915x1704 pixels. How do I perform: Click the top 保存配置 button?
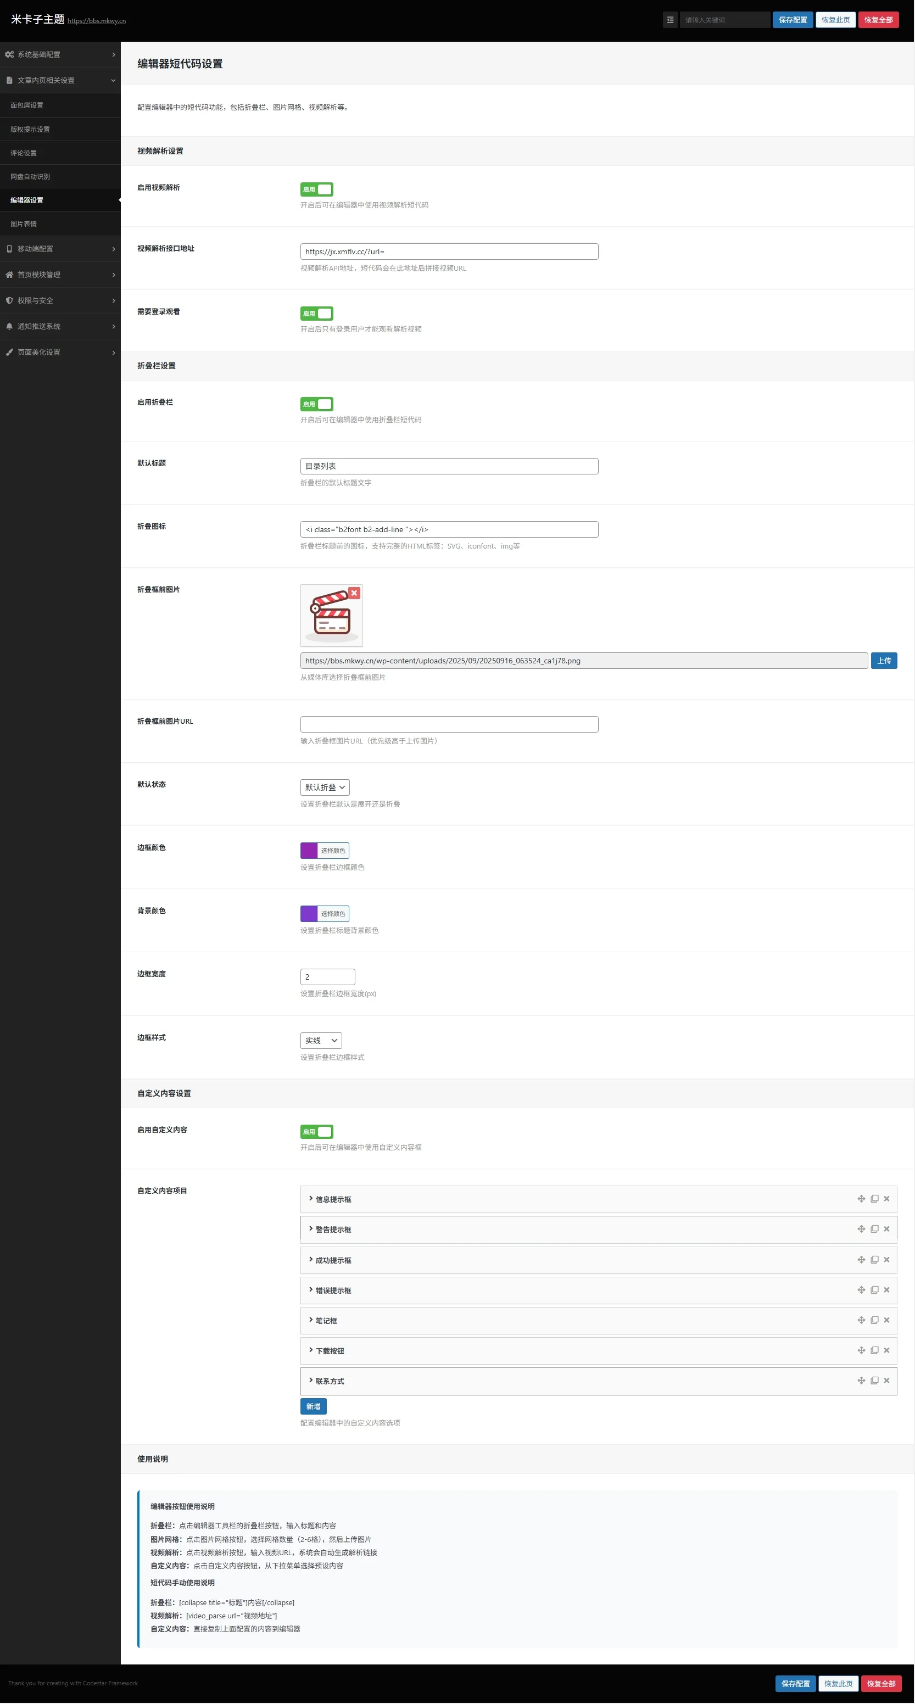(x=793, y=20)
